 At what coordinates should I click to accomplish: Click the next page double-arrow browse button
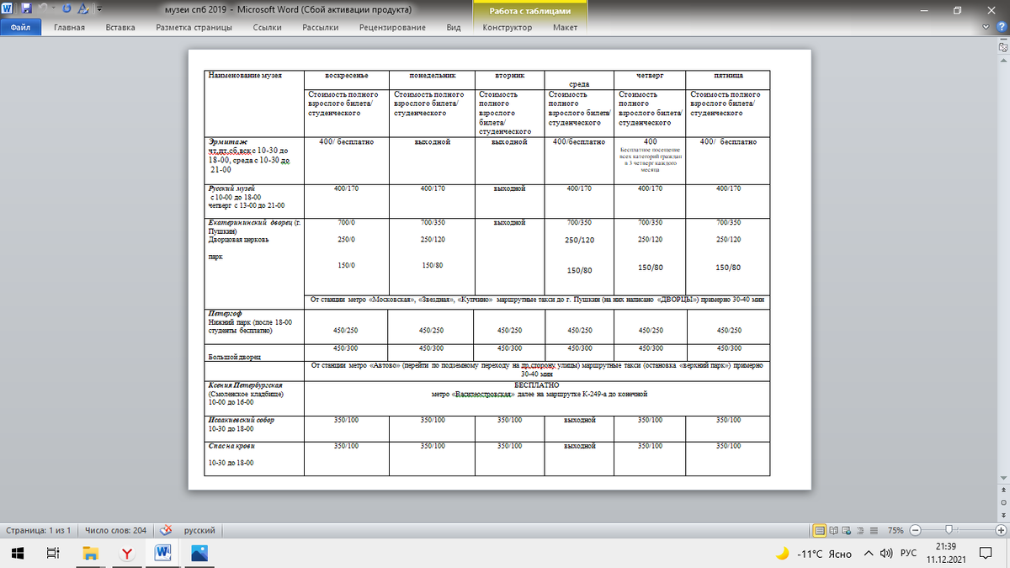1003,514
